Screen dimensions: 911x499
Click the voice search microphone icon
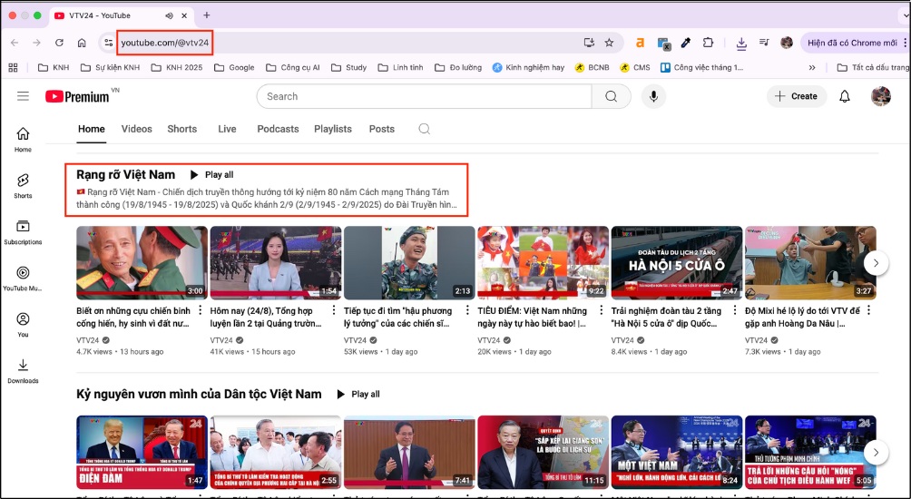click(x=652, y=96)
